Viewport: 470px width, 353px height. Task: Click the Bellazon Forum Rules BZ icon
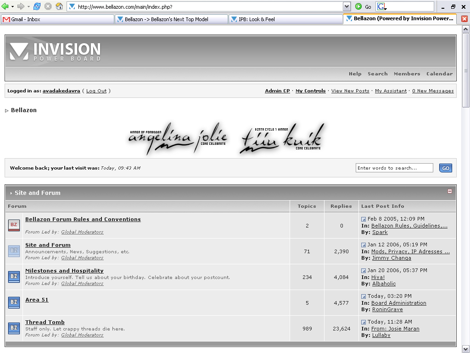[14, 225]
